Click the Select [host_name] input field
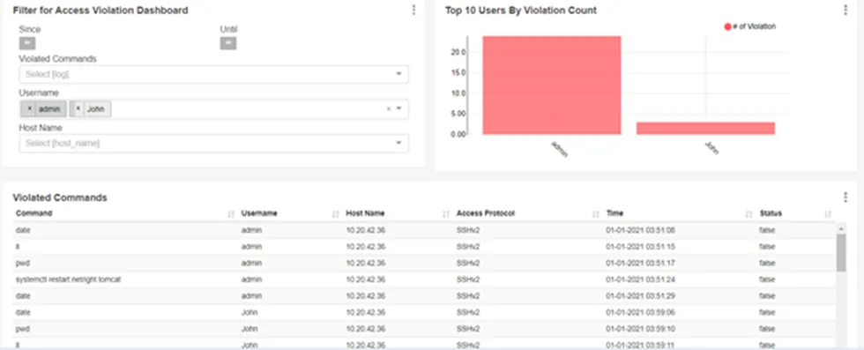This screenshot has width=864, height=350. 213,144
